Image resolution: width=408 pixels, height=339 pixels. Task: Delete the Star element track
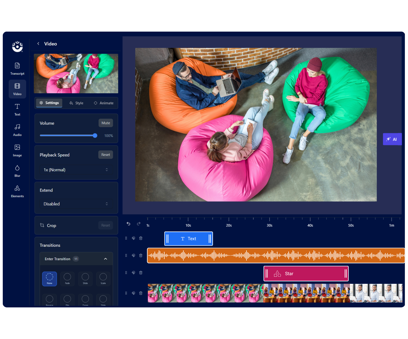click(x=141, y=273)
